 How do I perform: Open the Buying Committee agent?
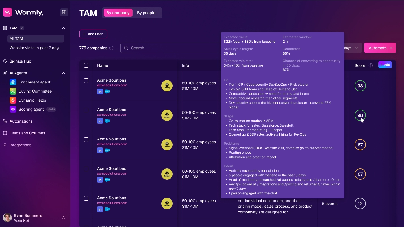point(35,91)
